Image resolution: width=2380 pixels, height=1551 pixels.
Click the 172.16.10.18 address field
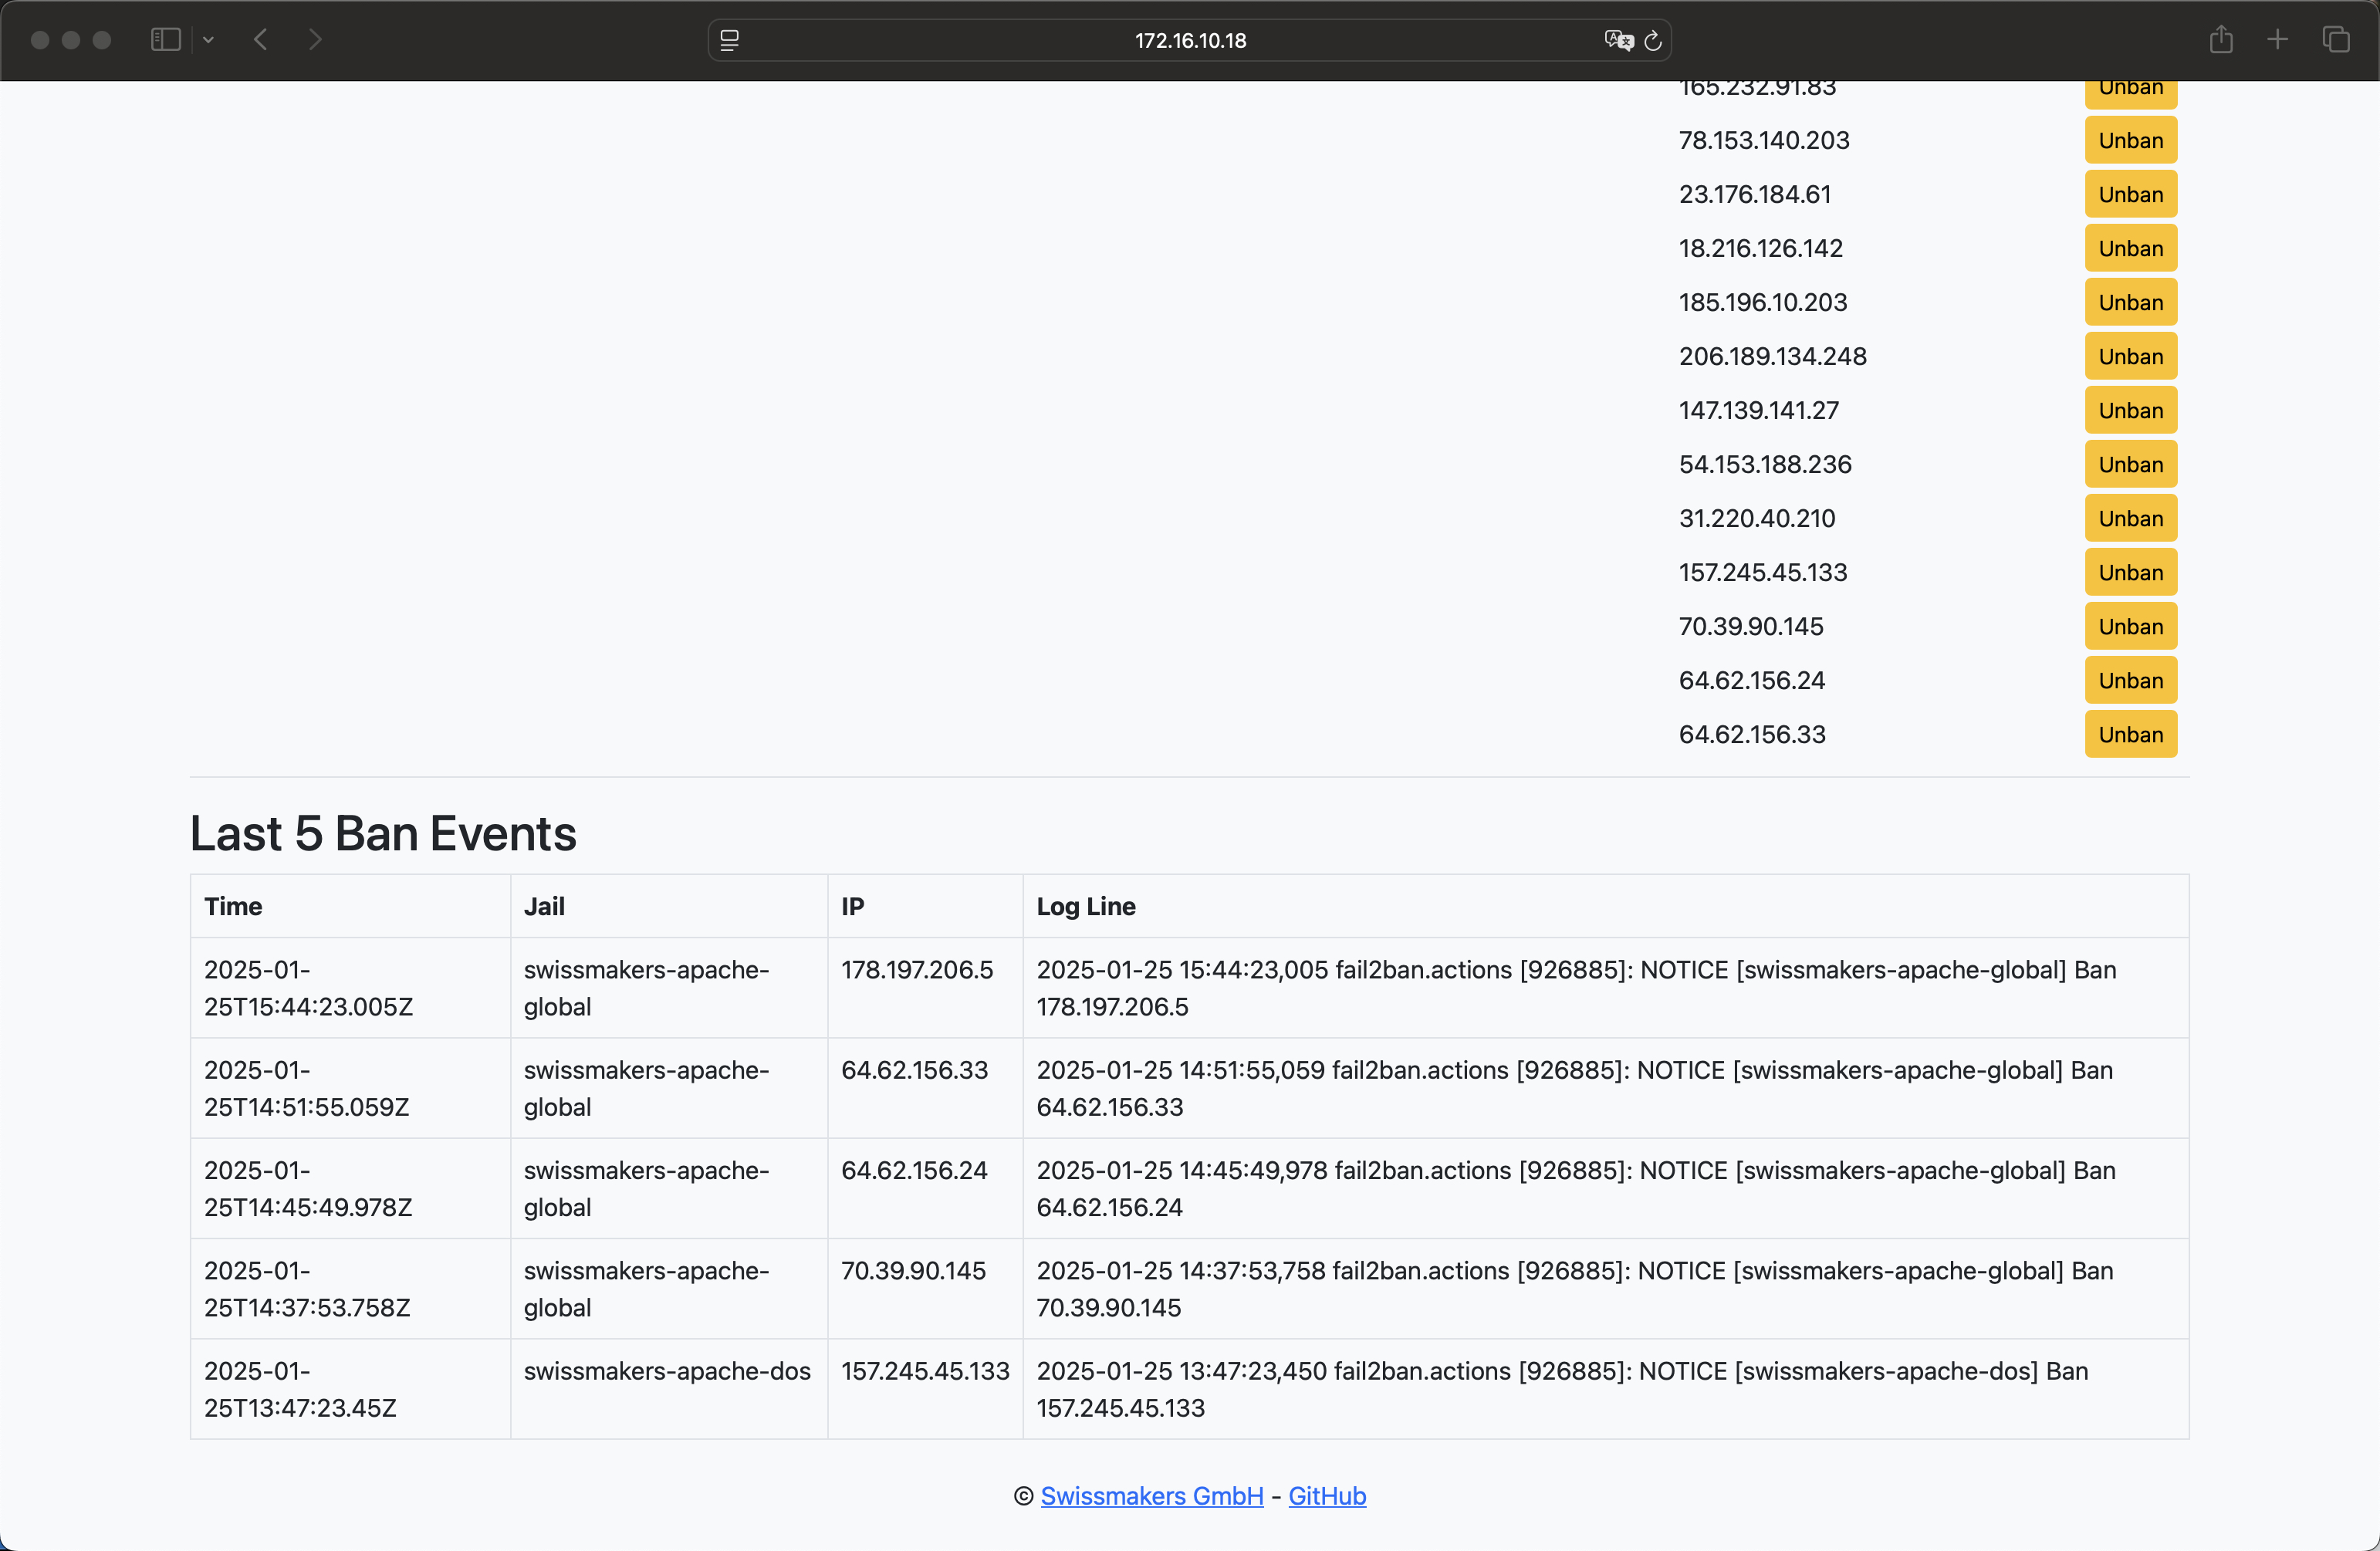(x=1189, y=40)
